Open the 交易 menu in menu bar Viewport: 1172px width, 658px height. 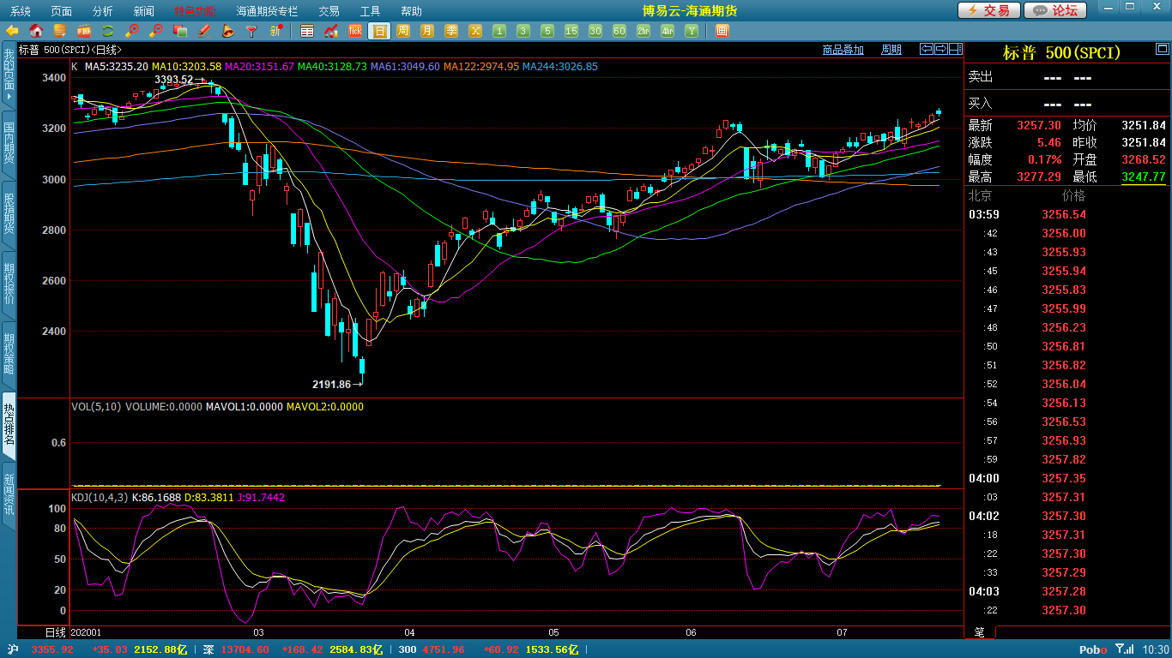(329, 11)
